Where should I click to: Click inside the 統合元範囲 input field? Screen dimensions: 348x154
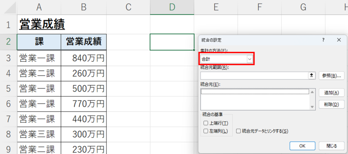254,76
